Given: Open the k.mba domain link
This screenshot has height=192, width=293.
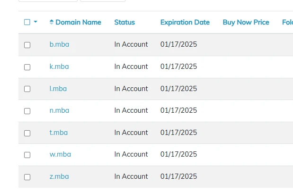Looking at the screenshot, I should [x=59, y=67].
